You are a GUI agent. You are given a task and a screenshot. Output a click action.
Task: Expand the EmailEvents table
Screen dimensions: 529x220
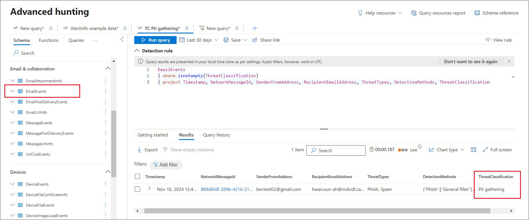pos(12,91)
